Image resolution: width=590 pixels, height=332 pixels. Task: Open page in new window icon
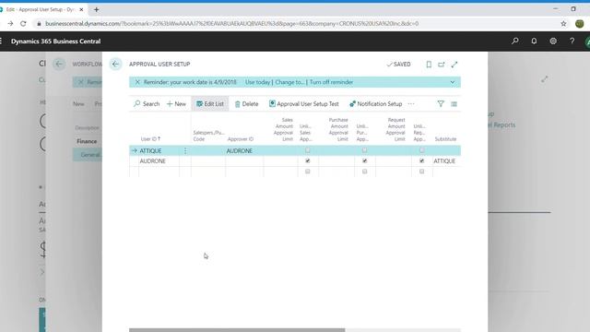tap(442, 65)
